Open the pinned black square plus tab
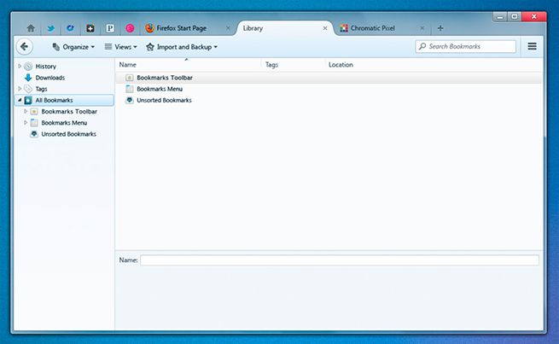559x344 pixels. coord(90,28)
